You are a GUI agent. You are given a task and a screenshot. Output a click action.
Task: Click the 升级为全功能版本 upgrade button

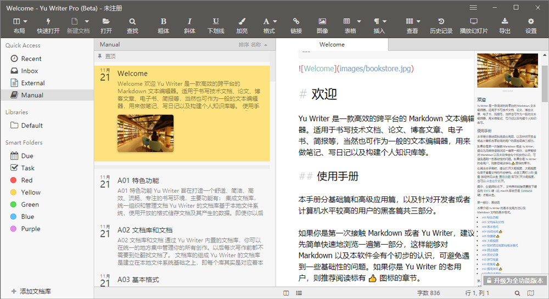pos(514,280)
